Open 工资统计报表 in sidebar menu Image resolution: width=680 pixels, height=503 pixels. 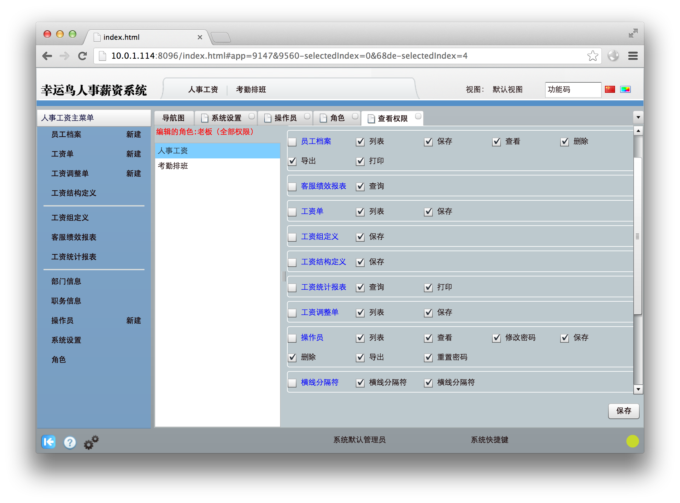coord(73,257)
